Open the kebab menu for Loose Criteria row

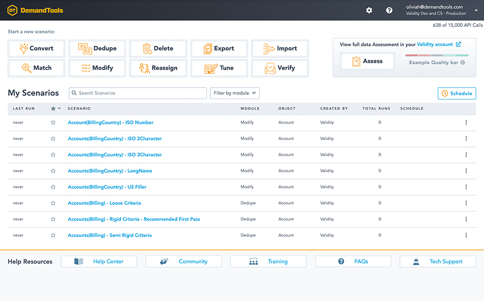pos(466,203)
